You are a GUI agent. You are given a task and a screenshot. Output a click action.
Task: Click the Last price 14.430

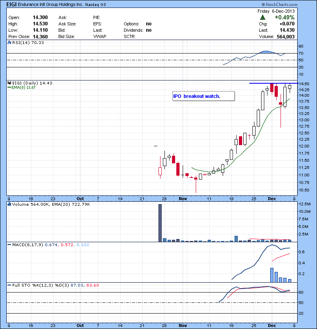tap(287, 30)
